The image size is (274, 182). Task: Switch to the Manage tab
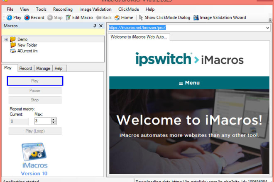[x=43, y=68]
